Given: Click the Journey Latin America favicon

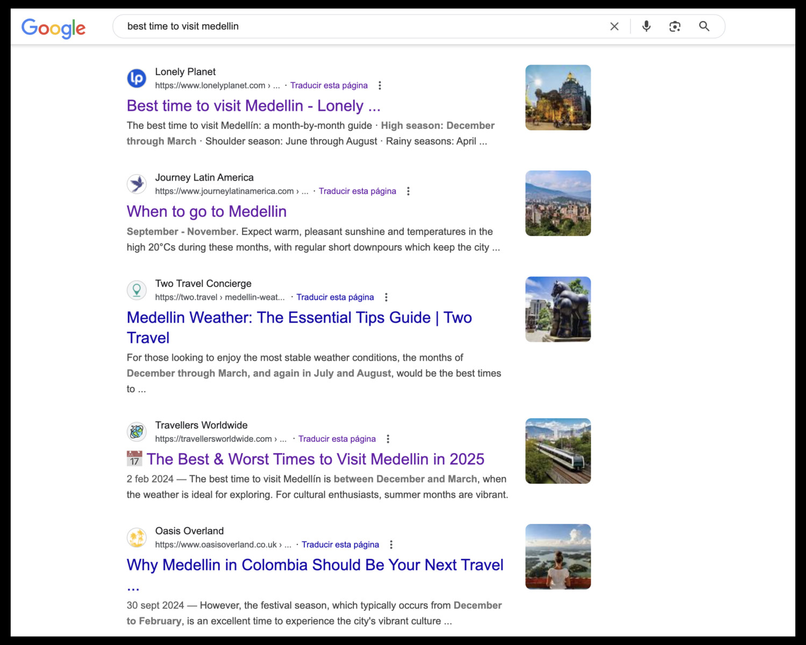Looking at the screenshot, I should pyautogui.click(x=137, y=184).
